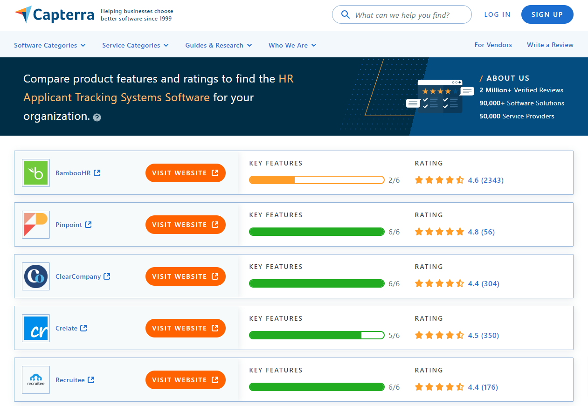This screenshot has height=406, width=588.
Task: Click Visit Website for Pinpoint
Action: coord(185,225)
